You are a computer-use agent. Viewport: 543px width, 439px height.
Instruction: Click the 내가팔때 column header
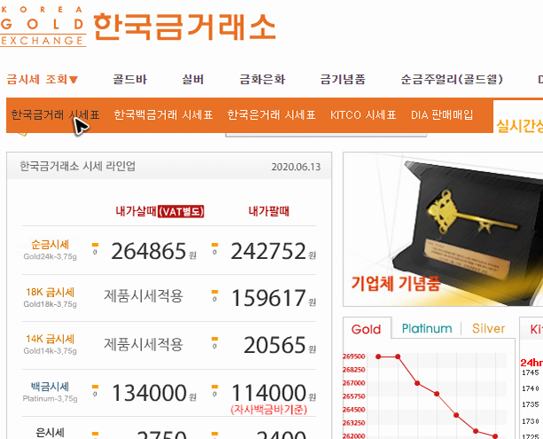click(269, 211)
